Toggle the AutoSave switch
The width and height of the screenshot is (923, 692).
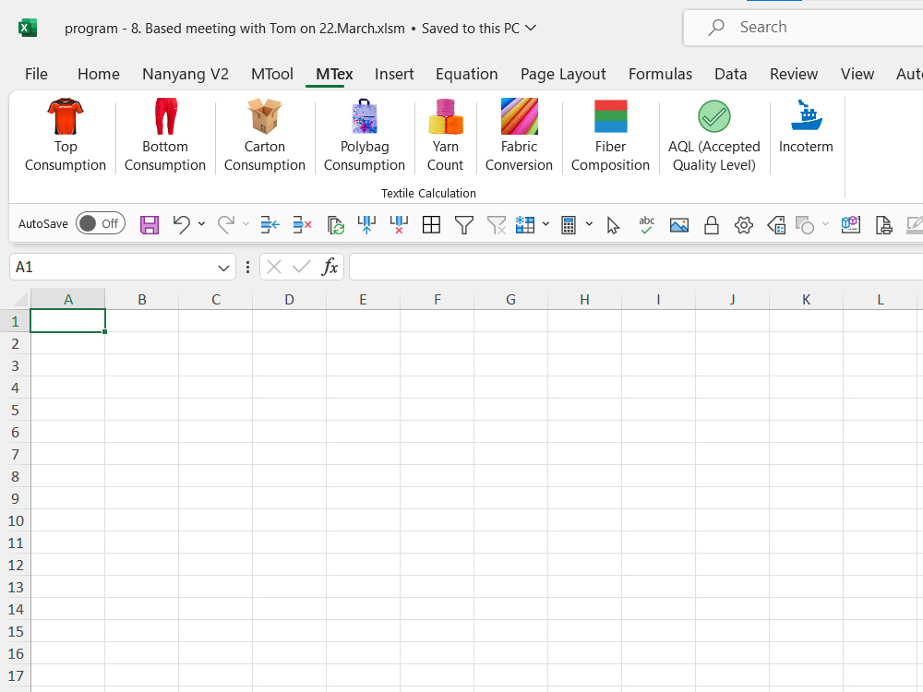(101, 223)
